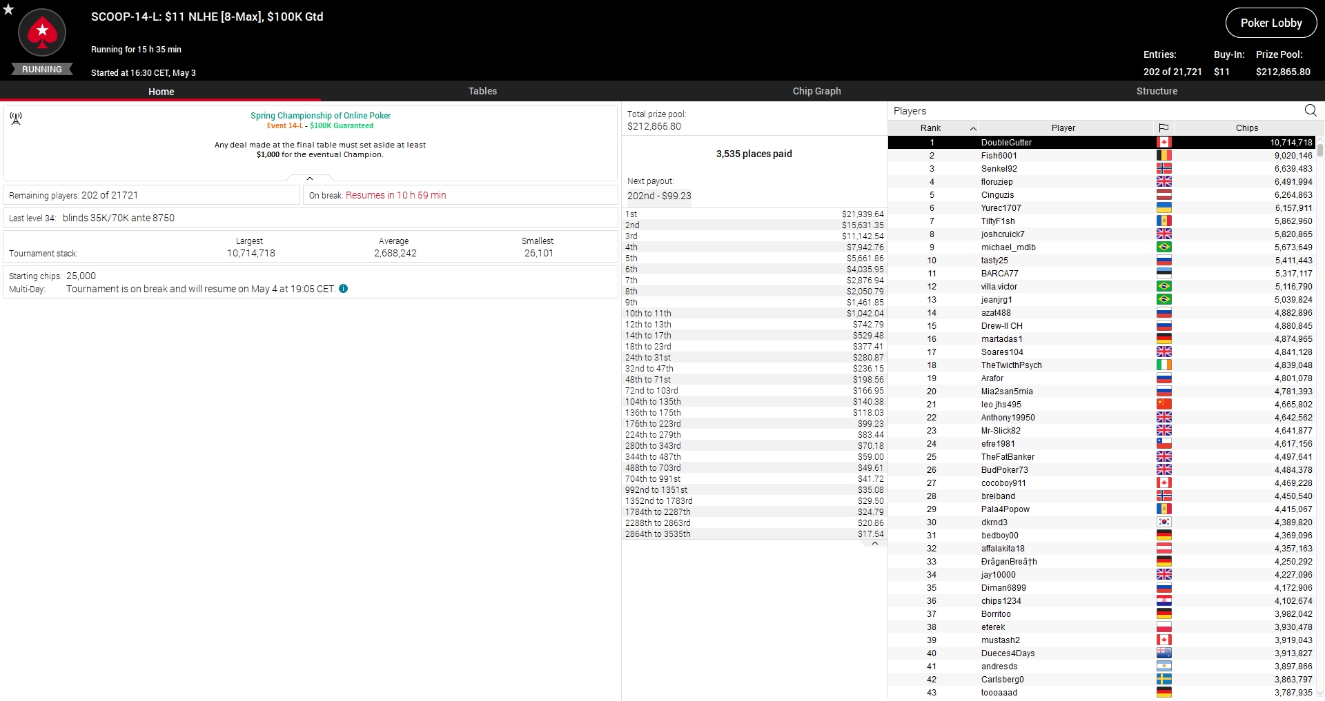The width and height of the screenshot is (1325, 701).
Task: Click the flag column header icon
Action: (x=1164, y=128)
